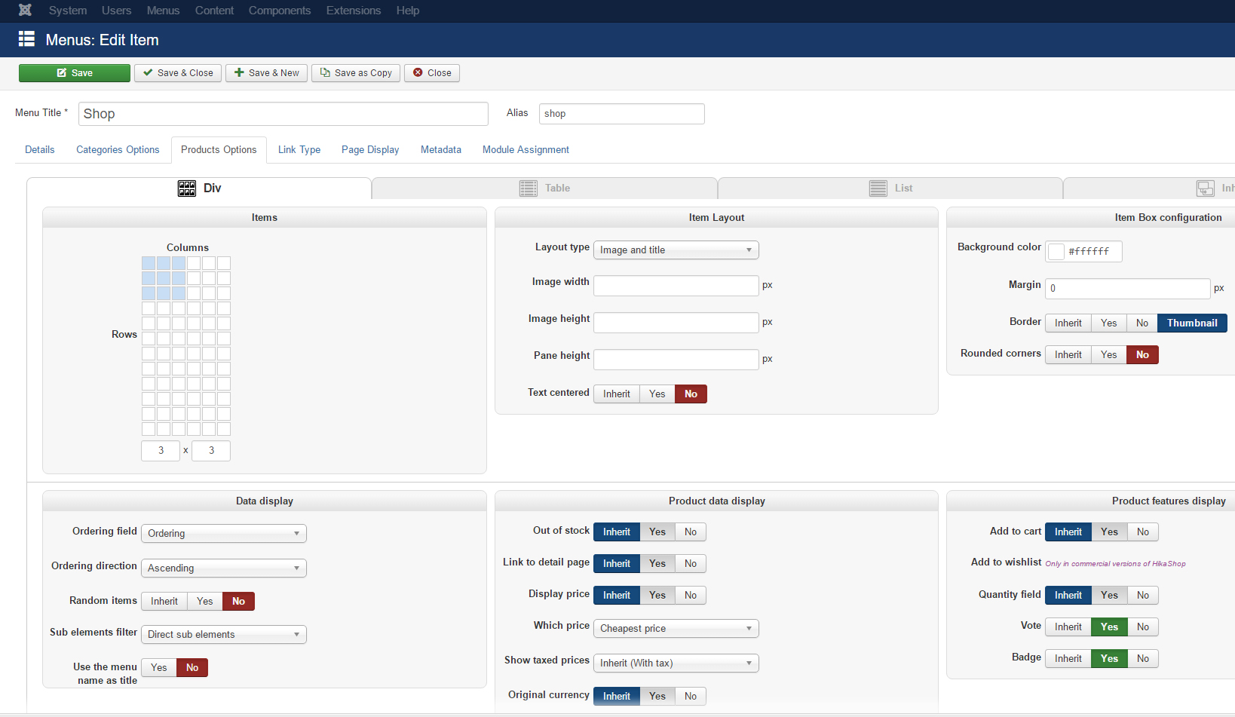Screen dimensions: 1235x717
Task: Set Out of stock to No
Action: pyautogui.click(x=691, y=532)
